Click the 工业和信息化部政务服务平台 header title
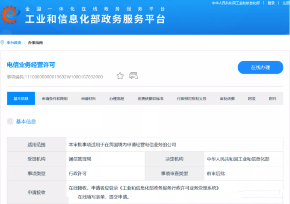The width and height of the screenshot is (290, 204). [95, 19]
